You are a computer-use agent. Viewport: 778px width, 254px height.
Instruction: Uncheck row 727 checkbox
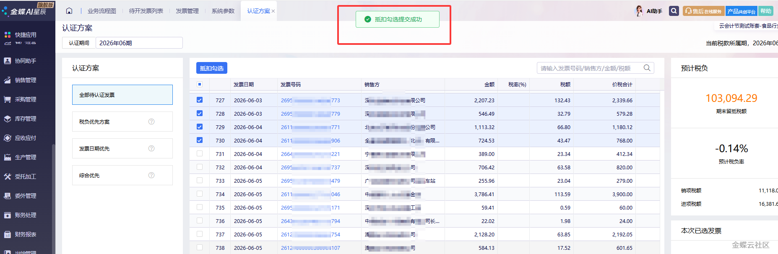tap(200, 100)
